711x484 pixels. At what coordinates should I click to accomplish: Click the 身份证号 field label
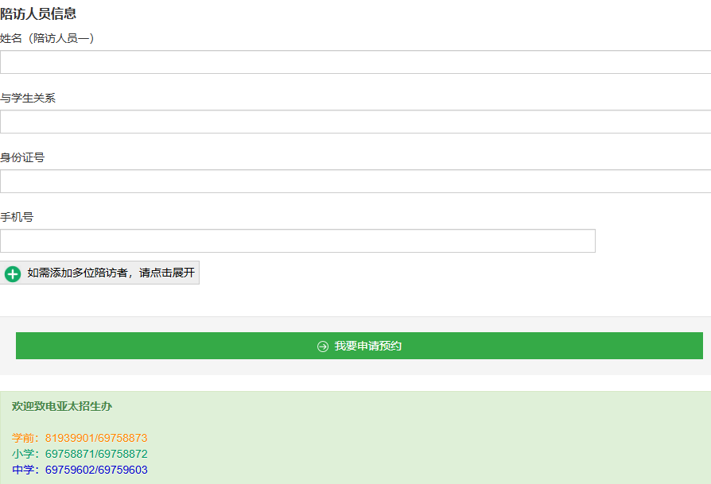coord(22,157)
